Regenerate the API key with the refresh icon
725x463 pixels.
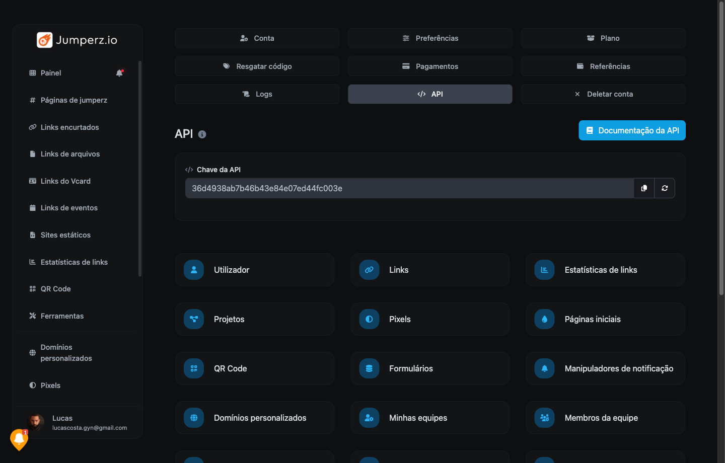pos(665,188)
